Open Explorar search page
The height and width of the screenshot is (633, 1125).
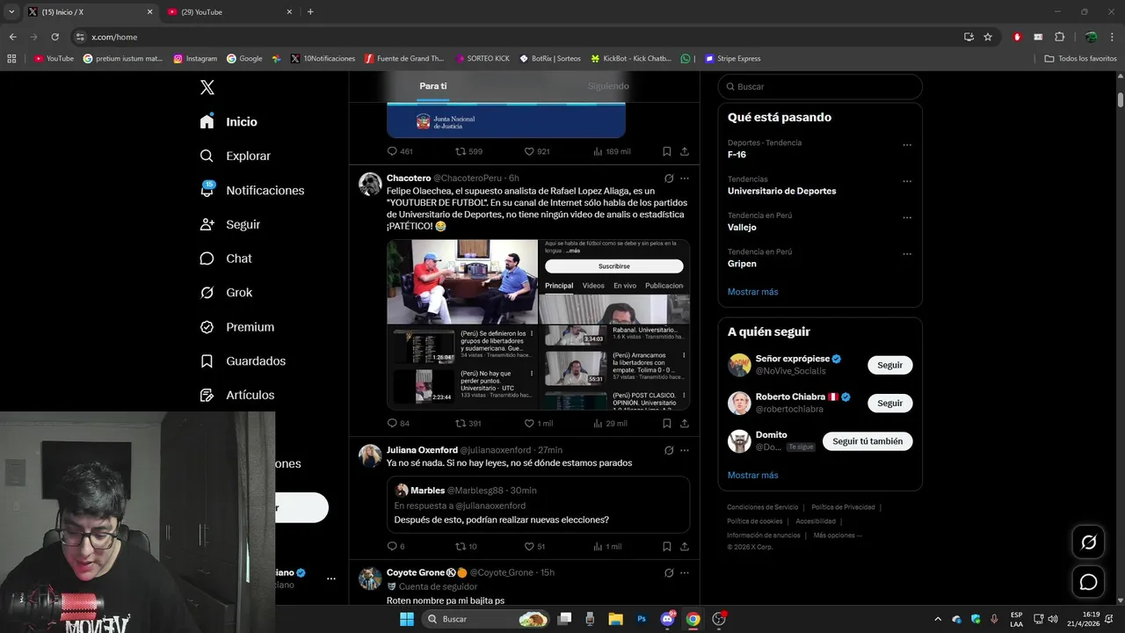coord(235,156)
